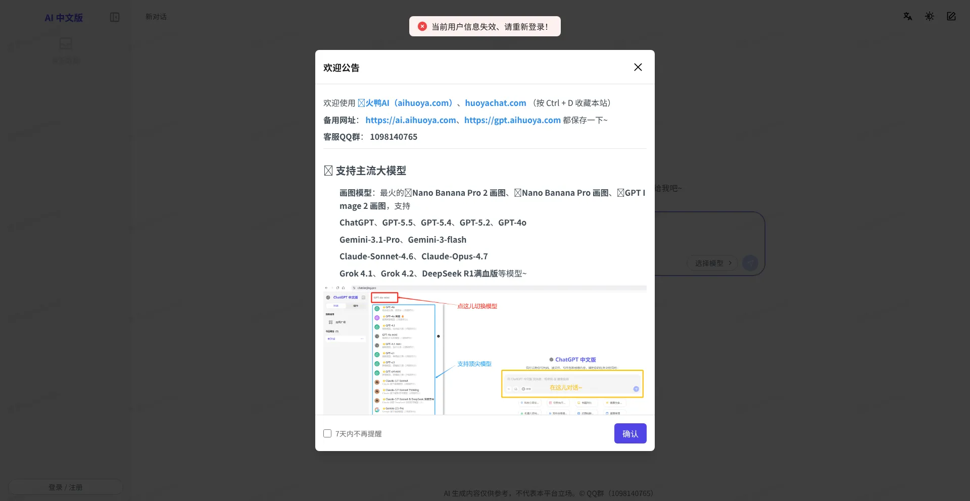
Task: Click the Grok 4.1、Grok 4.2 model line
Action: tap(433, 273)
